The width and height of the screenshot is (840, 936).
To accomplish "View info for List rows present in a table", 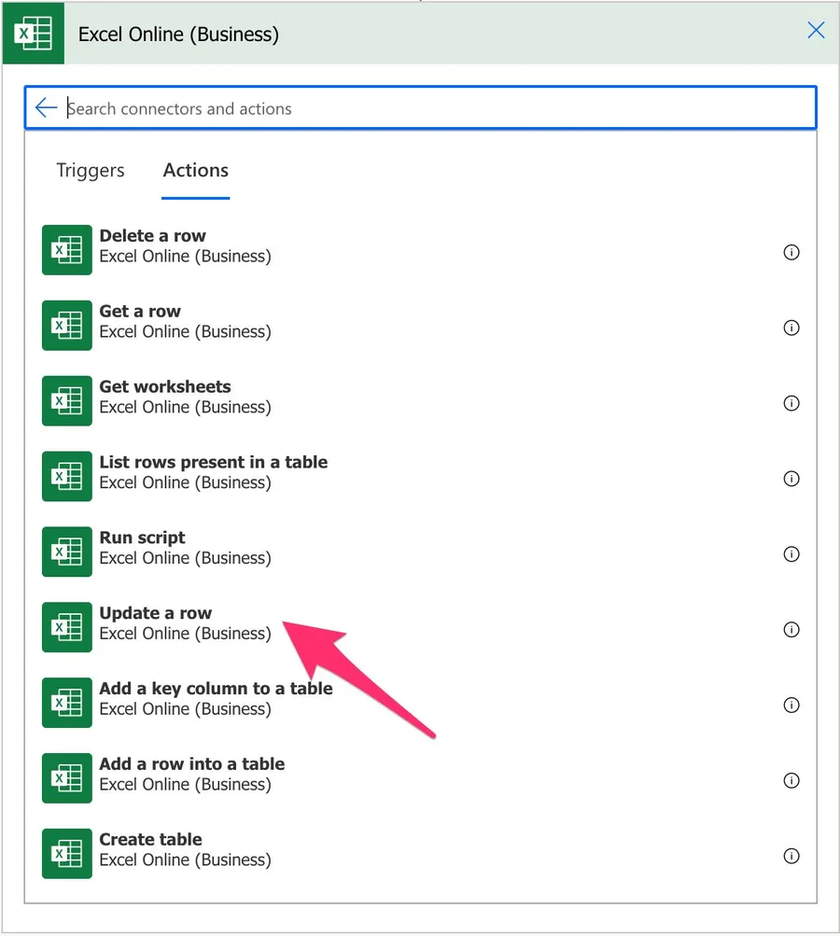I will click(791, 479).
